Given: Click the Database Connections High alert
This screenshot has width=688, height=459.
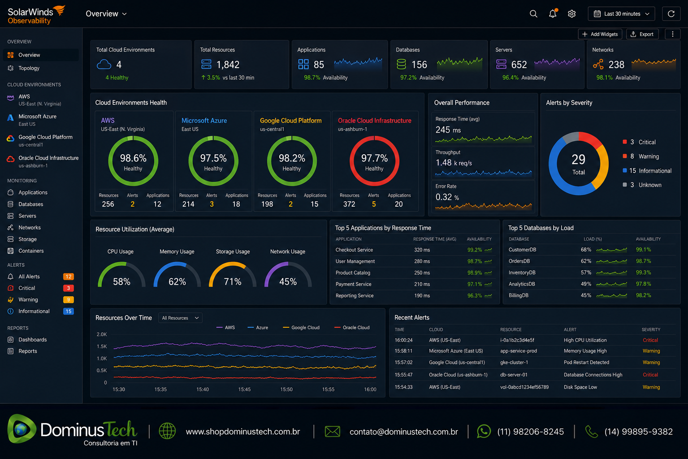Looking at the screenshot, I should (593, 375).
